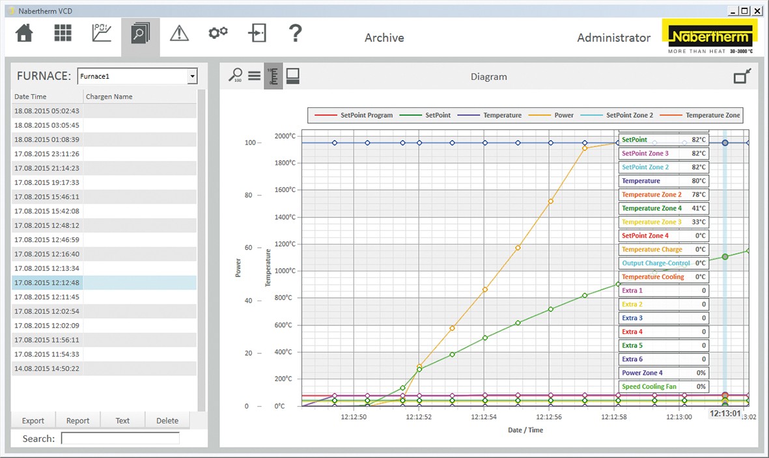
Task: Click the Administrator user label
Action: 613,38
